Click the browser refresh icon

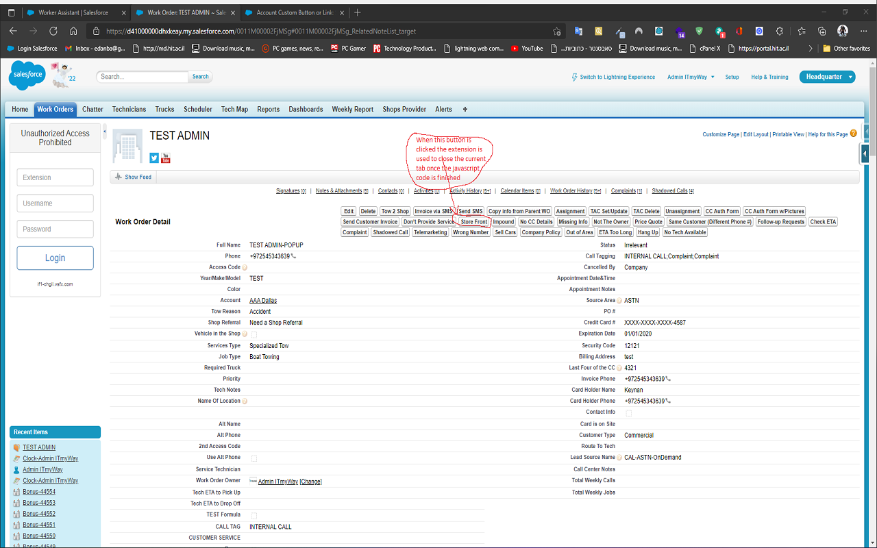pyautogui.click(x=53, y=31)
